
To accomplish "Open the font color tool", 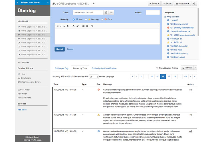I will click(73, 26).
